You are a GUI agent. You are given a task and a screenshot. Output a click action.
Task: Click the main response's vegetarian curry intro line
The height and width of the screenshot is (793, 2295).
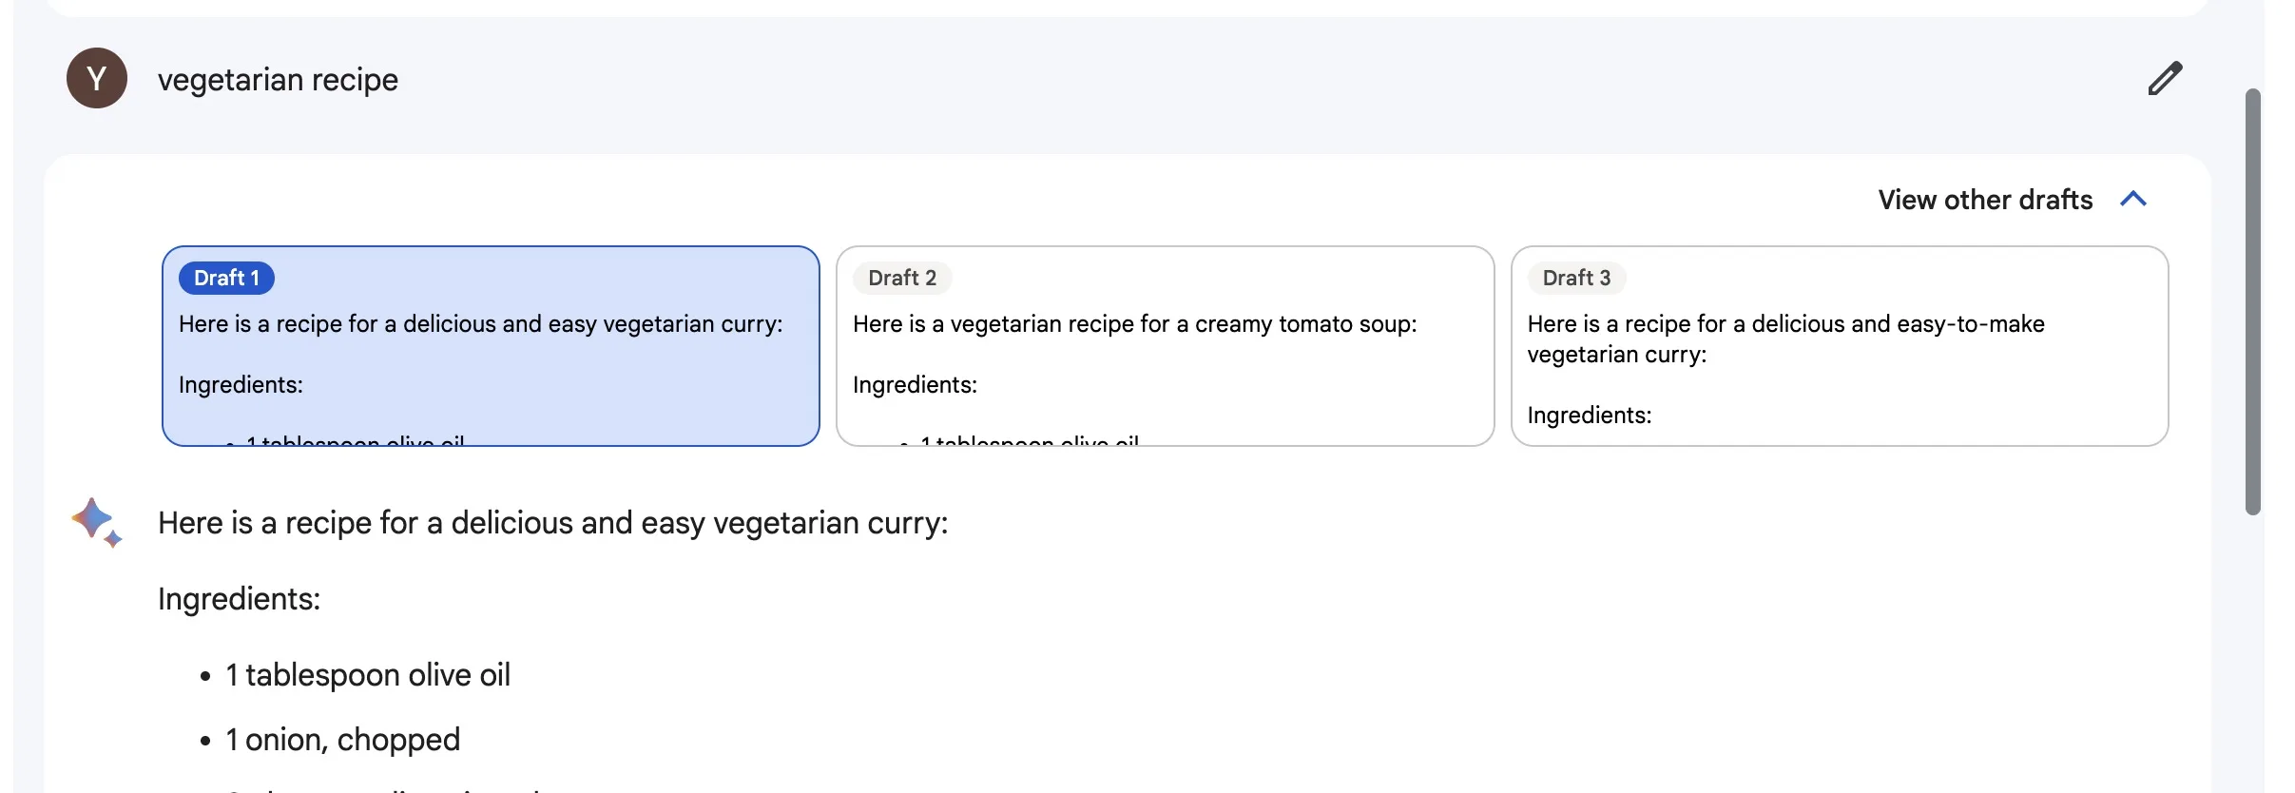552,523
